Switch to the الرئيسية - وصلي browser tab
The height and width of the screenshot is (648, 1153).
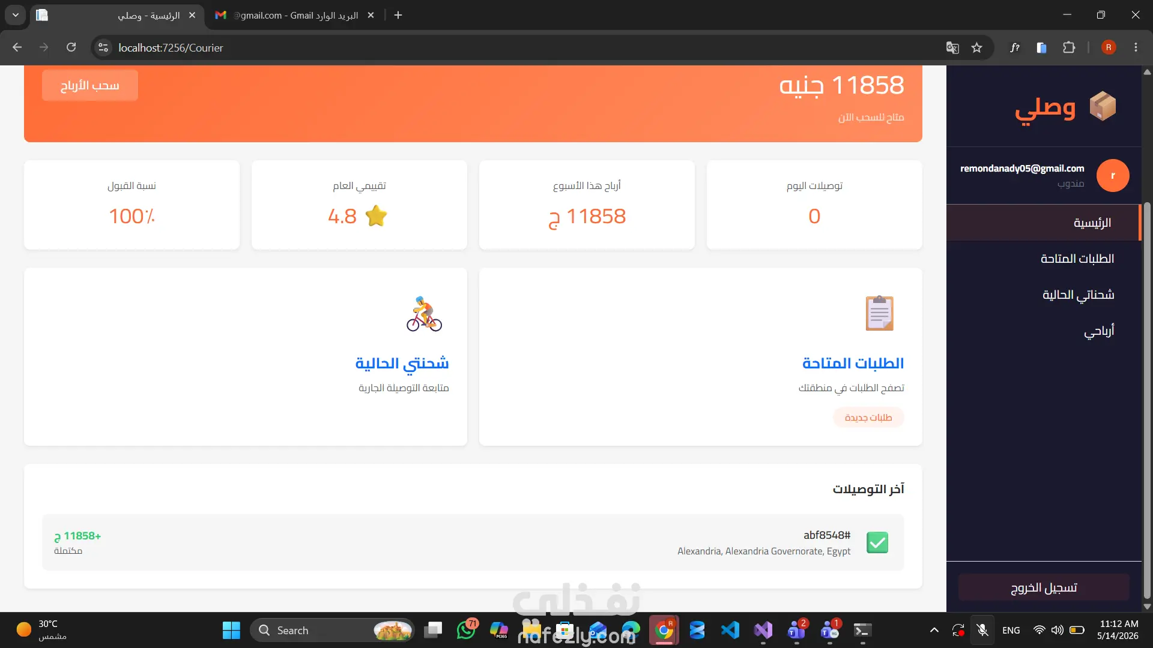click(x=117, y=15)
